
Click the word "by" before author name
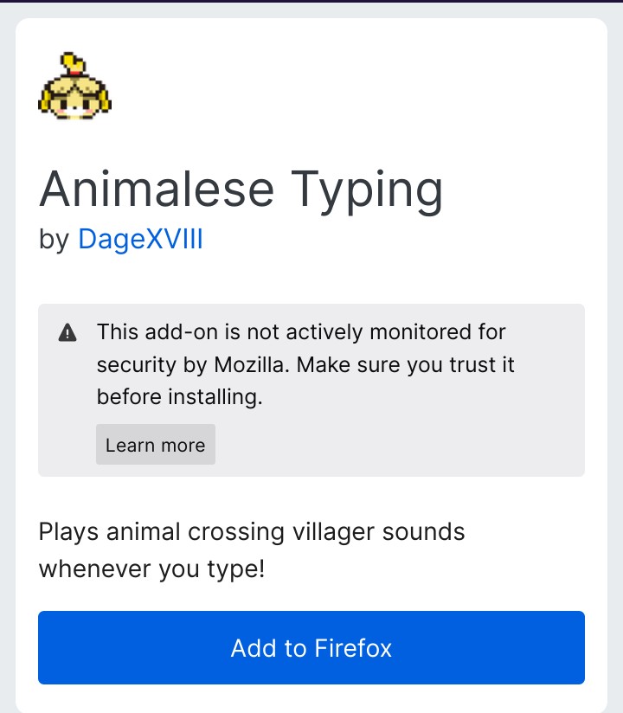tap(55, 239)
